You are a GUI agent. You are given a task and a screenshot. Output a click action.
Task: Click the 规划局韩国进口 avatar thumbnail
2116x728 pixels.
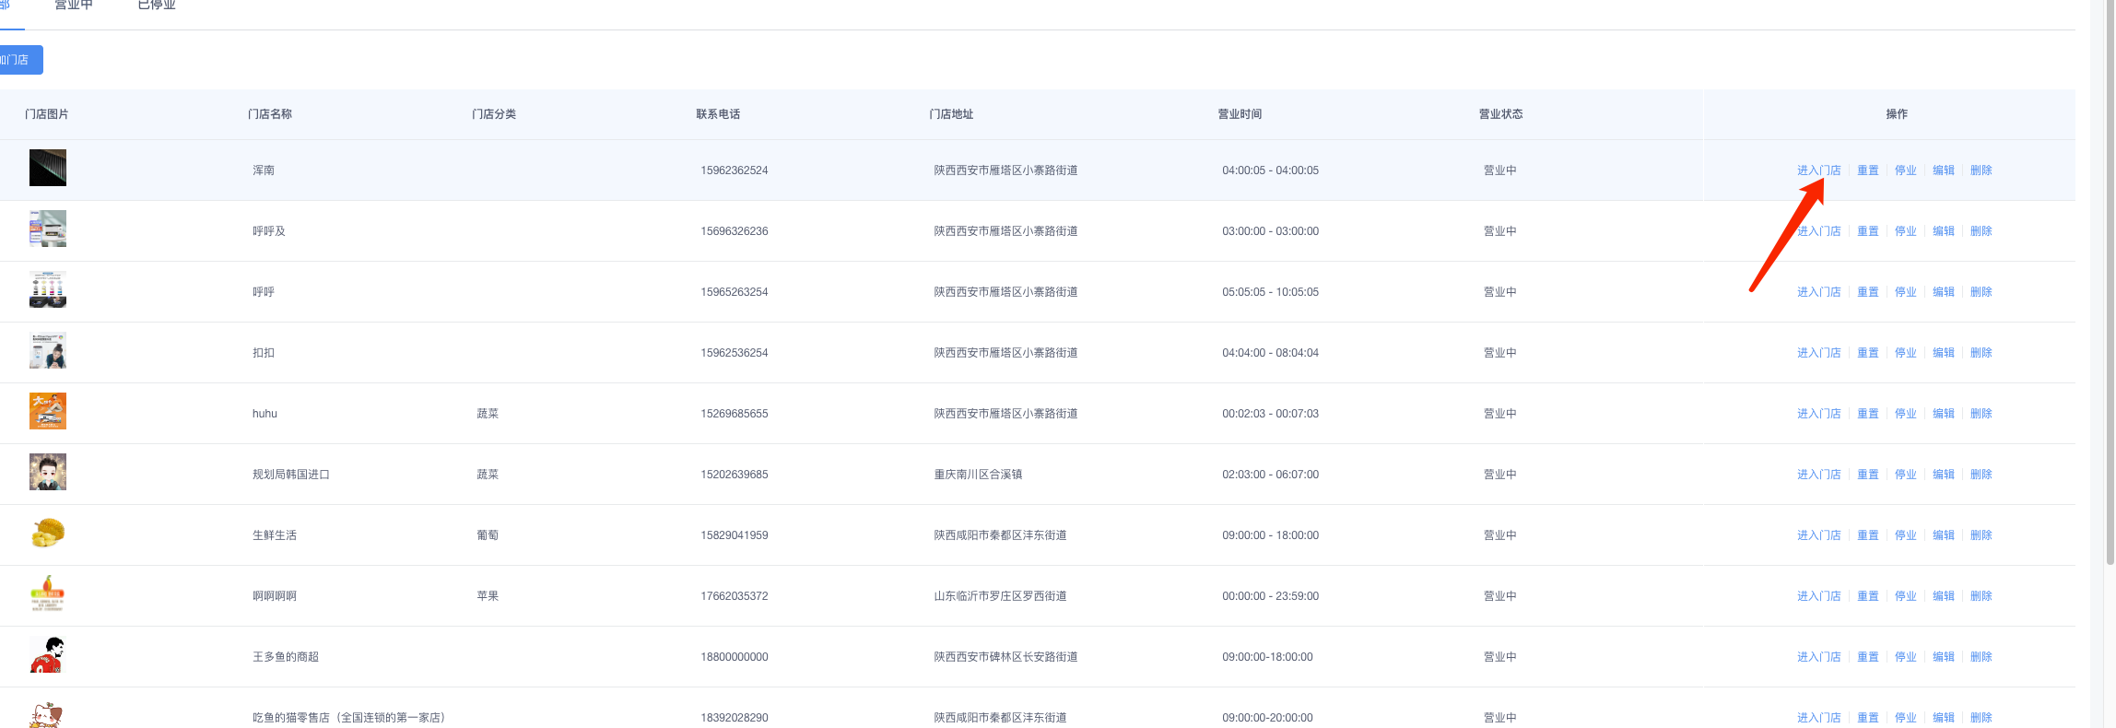point(48,472)
